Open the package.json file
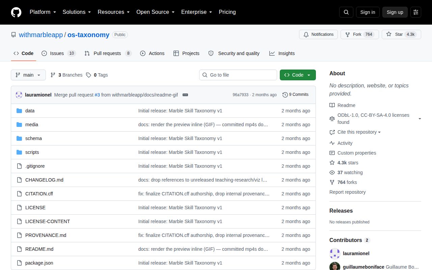This screenshot has height=270, width=432. [x=39, y=263]
